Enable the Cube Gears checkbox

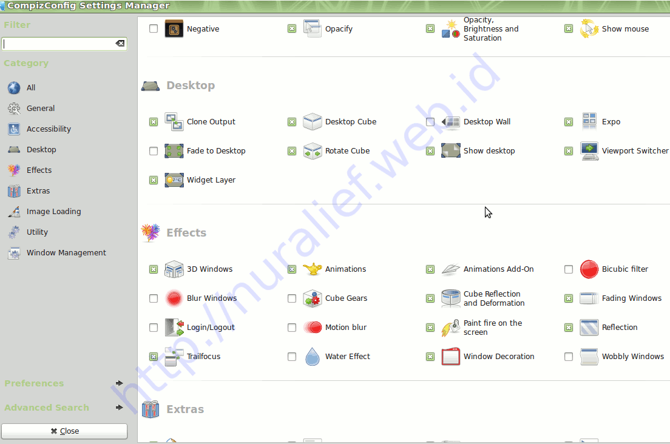pyautogui.click(x=292, y=298)
